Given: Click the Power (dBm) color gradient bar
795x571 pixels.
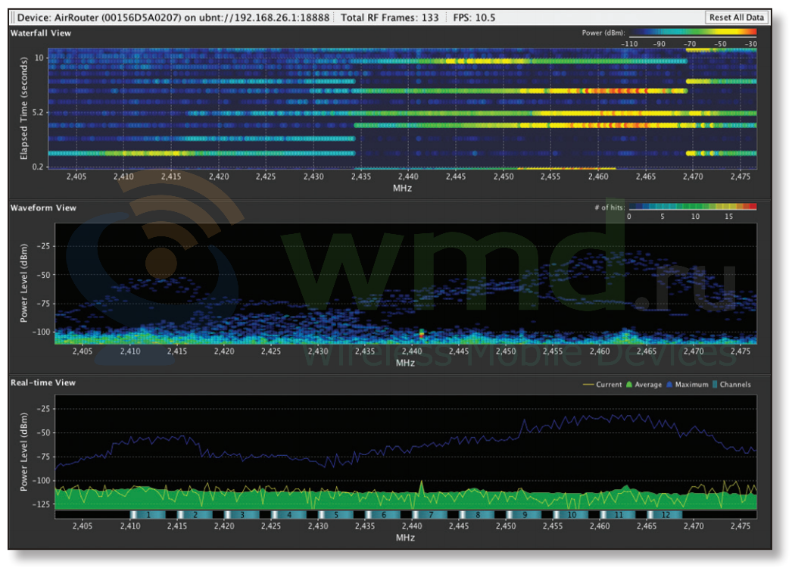Looking at the screenshot, I should (693, 33).
